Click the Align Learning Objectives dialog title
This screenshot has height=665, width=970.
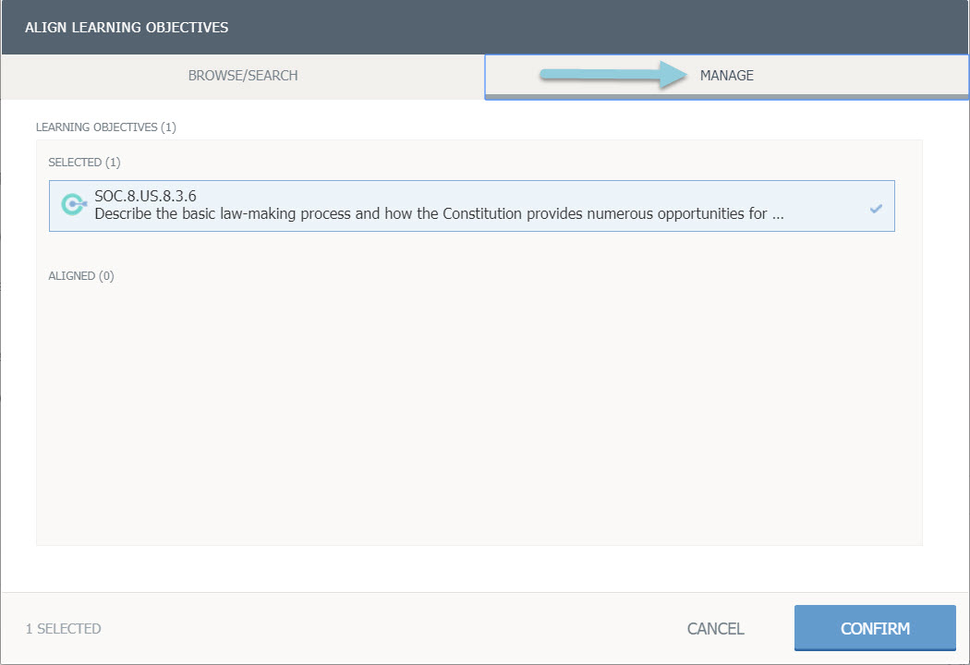tap(127, 27)
